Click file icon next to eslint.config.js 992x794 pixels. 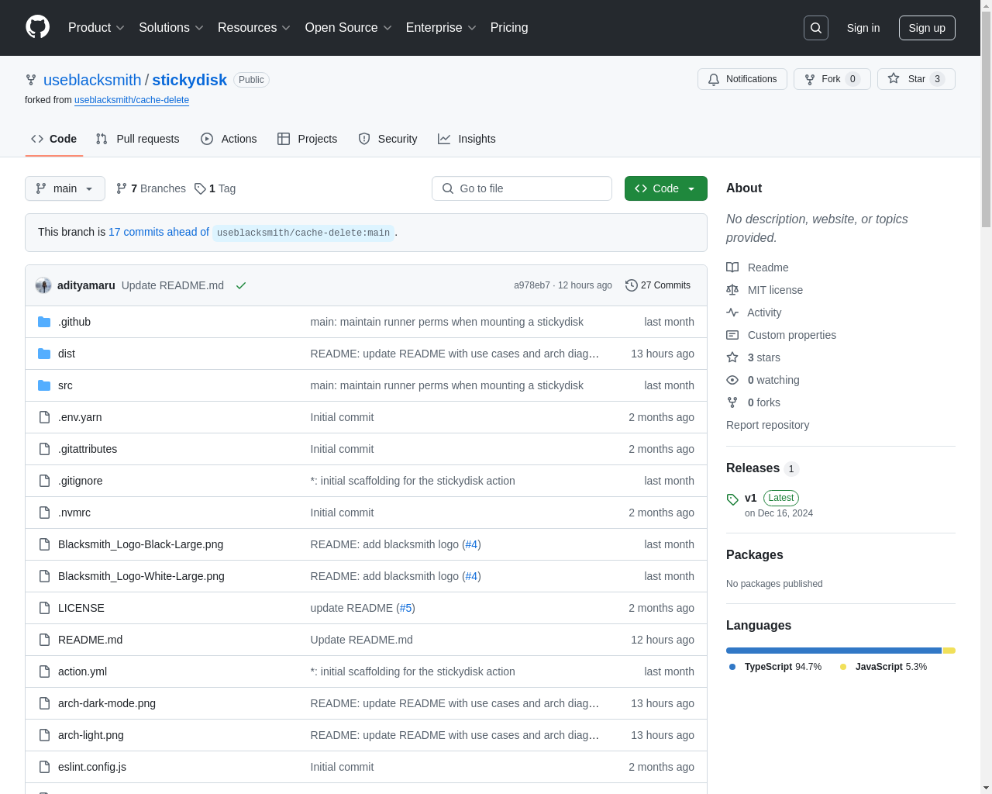[44, 767]
